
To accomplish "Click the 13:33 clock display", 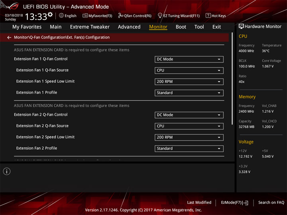I will (36, 17).
